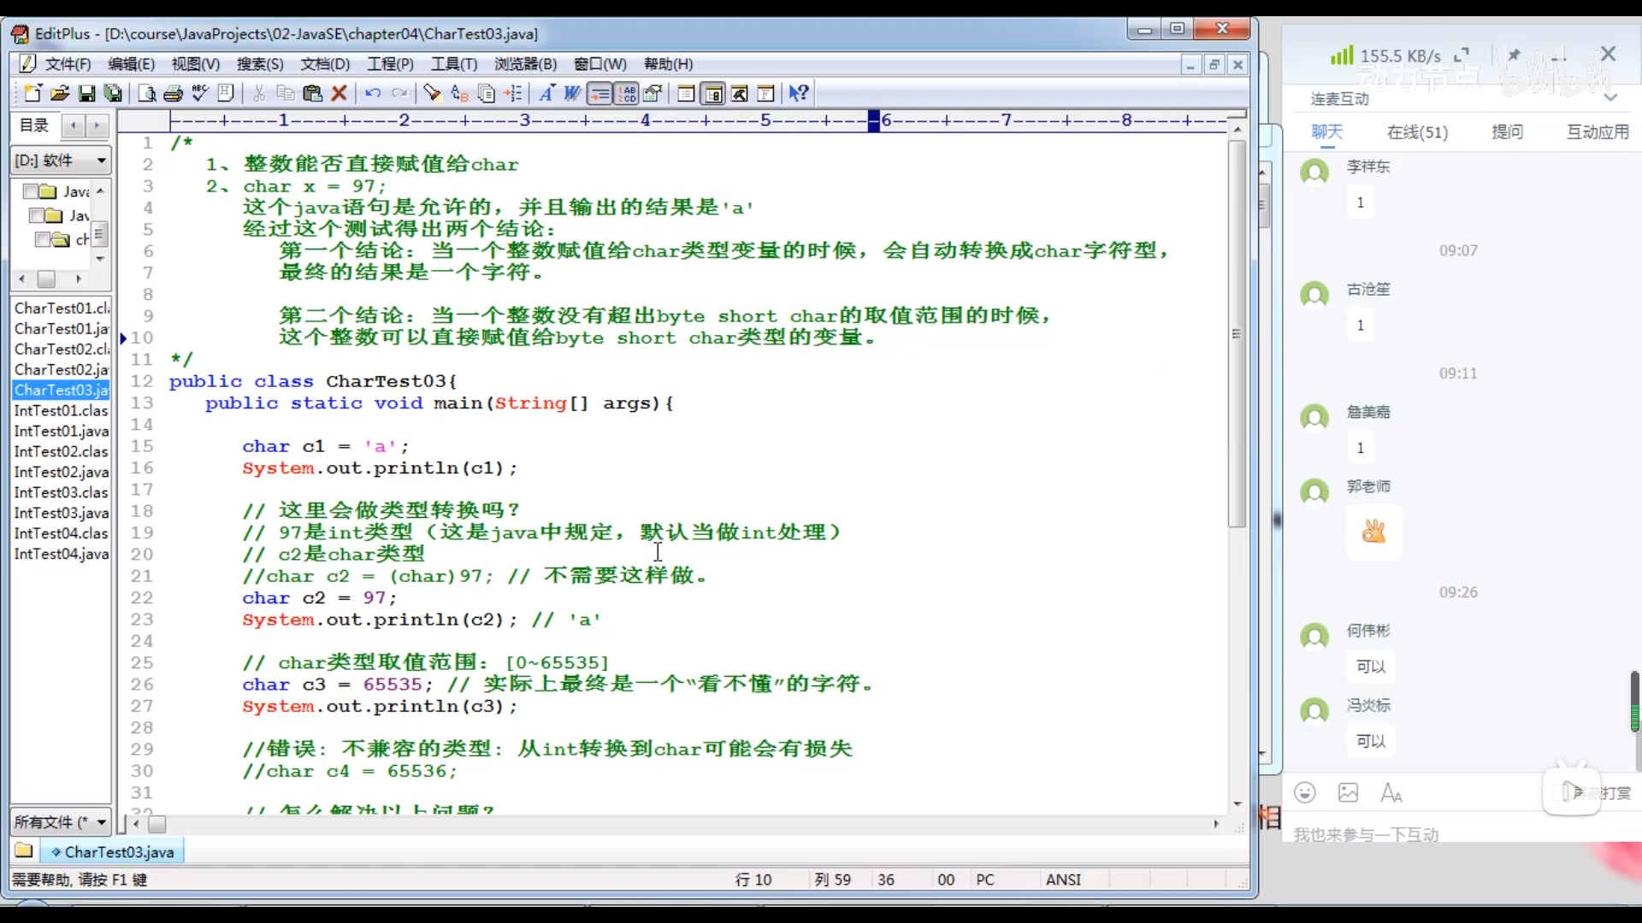This screenshot has height=923, width=1642.
Task: Expand the 连麦互动 chevron
Action: (x=1610, y=98)
